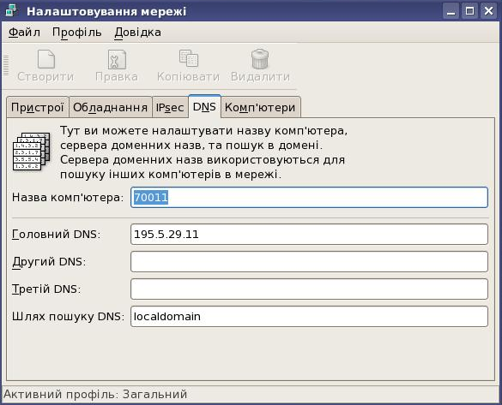
Task: Open the Файл menu
Action: click(x=24, y=33)
